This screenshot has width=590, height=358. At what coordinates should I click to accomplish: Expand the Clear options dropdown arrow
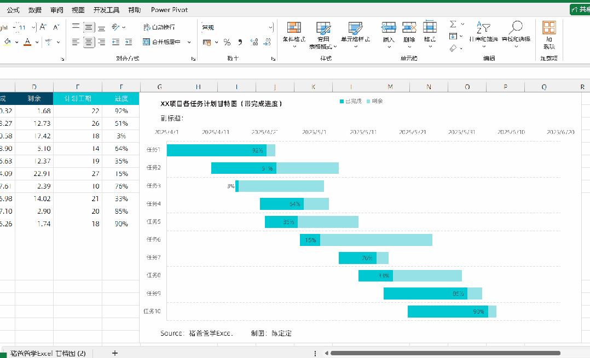point(461,48)
